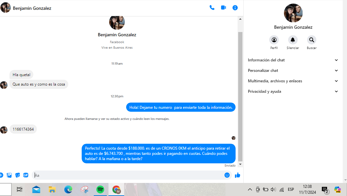The image size is (347, 196).
Task: Open more actions plus icon
Action: 1,175
